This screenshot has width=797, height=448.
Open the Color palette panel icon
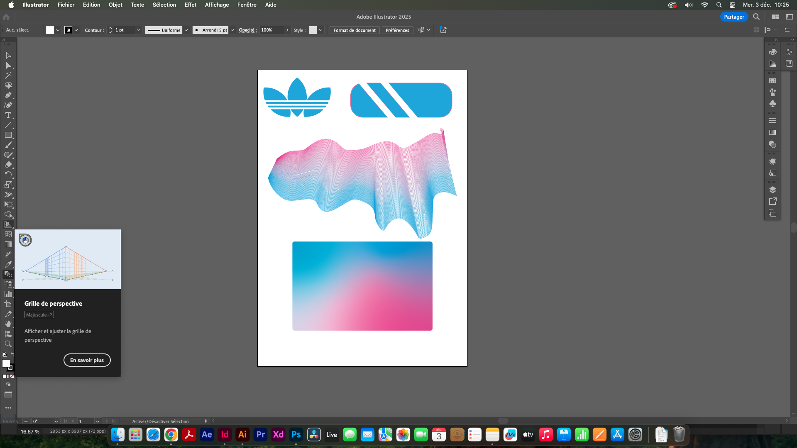(773, 52)
